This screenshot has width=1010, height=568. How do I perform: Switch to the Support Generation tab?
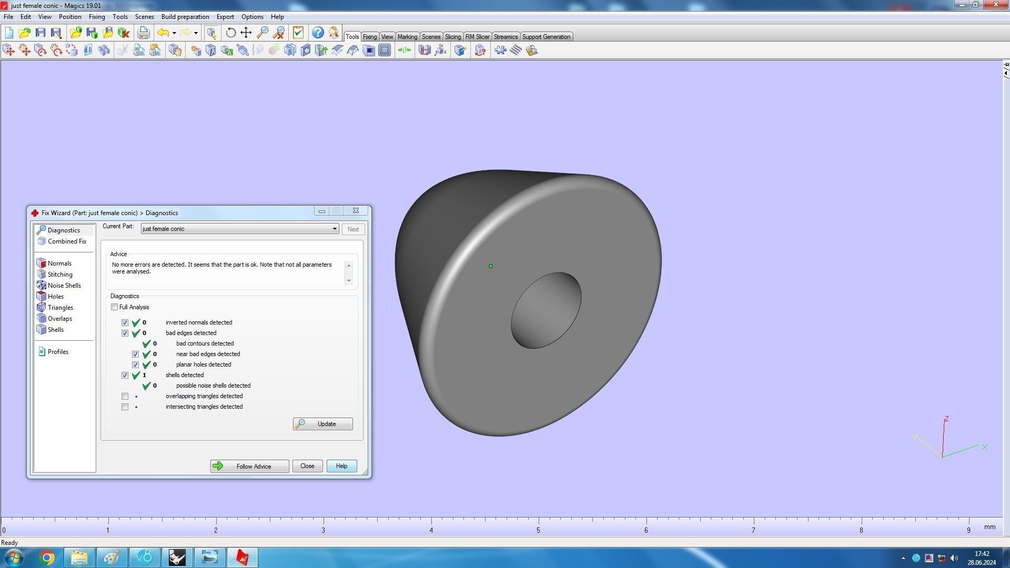coord(546,37)
